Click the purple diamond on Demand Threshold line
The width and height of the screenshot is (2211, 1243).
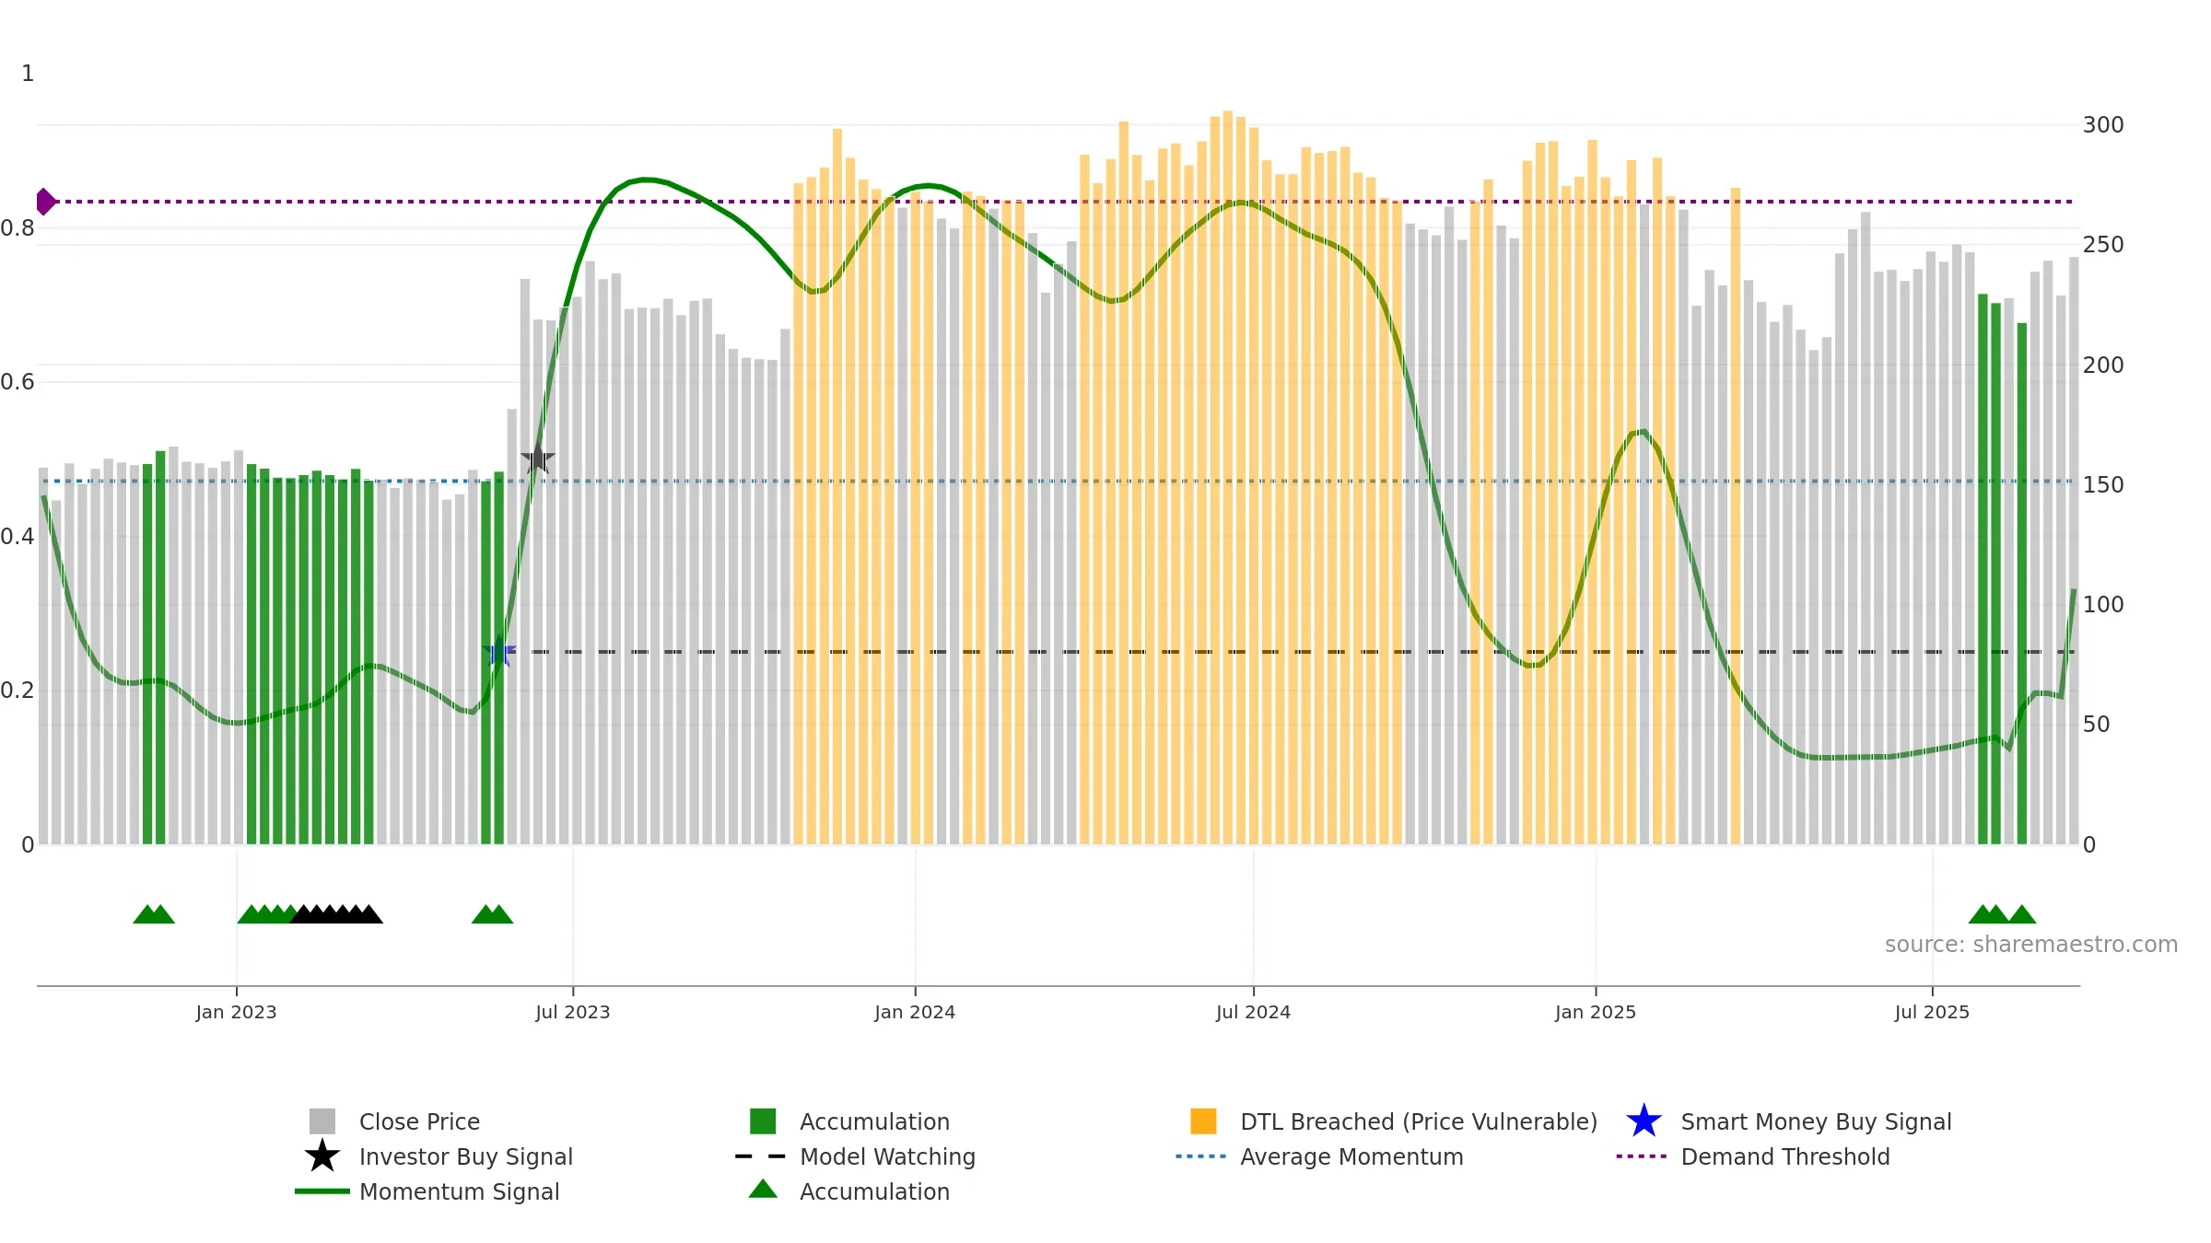pyautogui.click(x=45, y=202)
